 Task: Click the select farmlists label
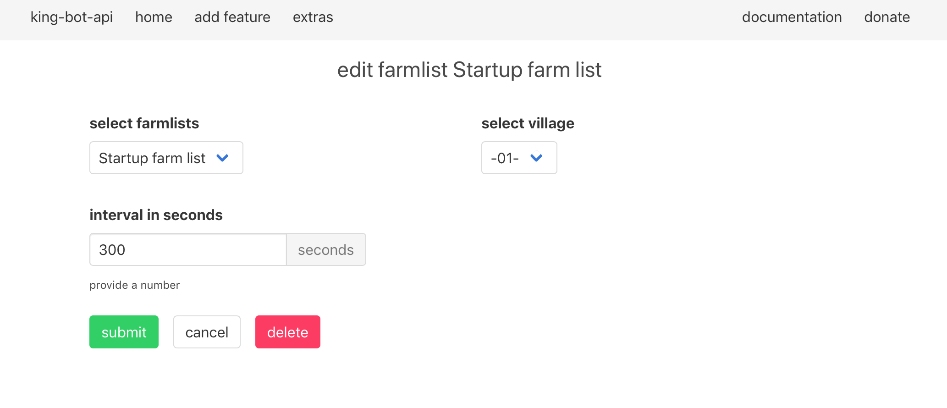[x=144, y=123]
